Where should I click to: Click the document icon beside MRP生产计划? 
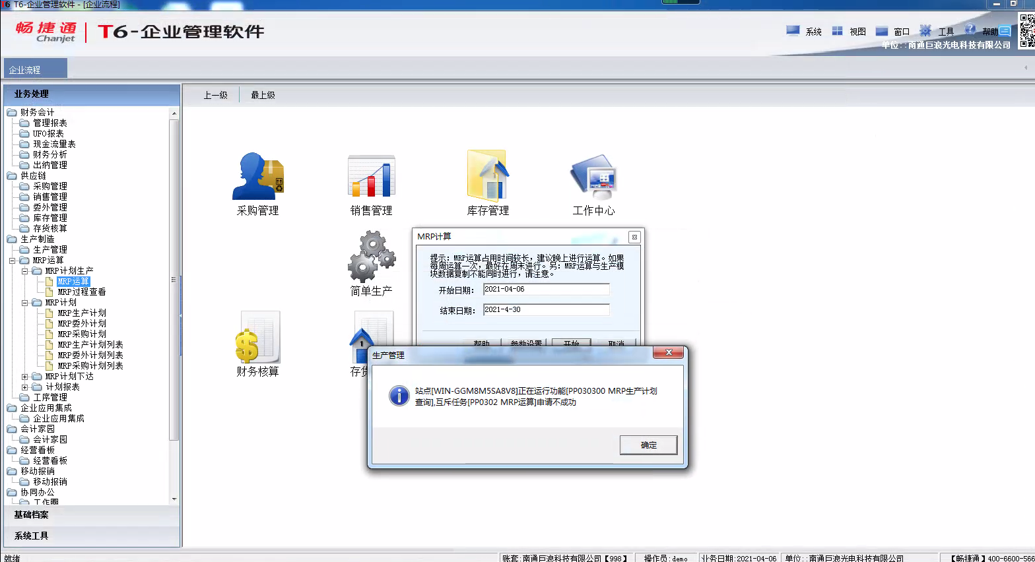(x=50, y=313)
